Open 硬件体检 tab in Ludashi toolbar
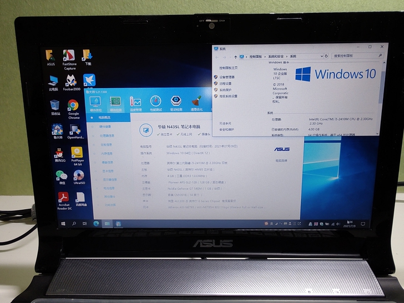 click(95, 104)
